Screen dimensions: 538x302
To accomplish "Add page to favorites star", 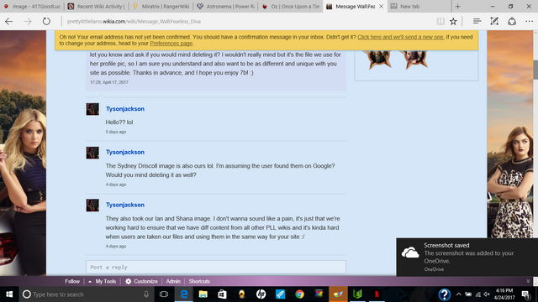I will point(453,21).
